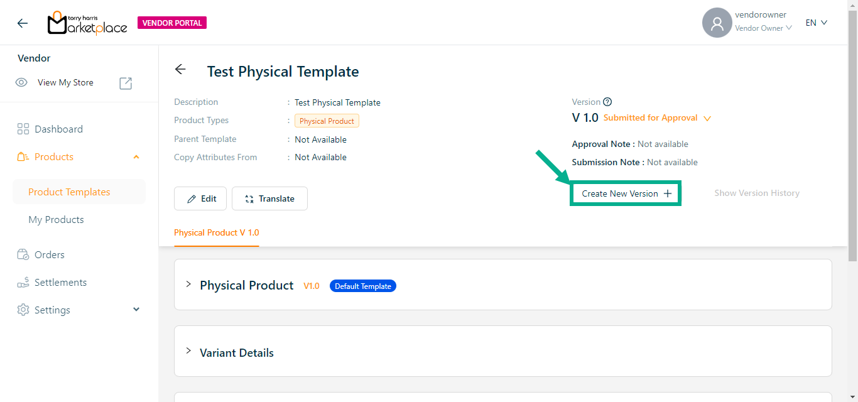Image resolution: width=858 pixels, height=402 pixels.
Task: Open the EN language dropdown
Action: 817,23
